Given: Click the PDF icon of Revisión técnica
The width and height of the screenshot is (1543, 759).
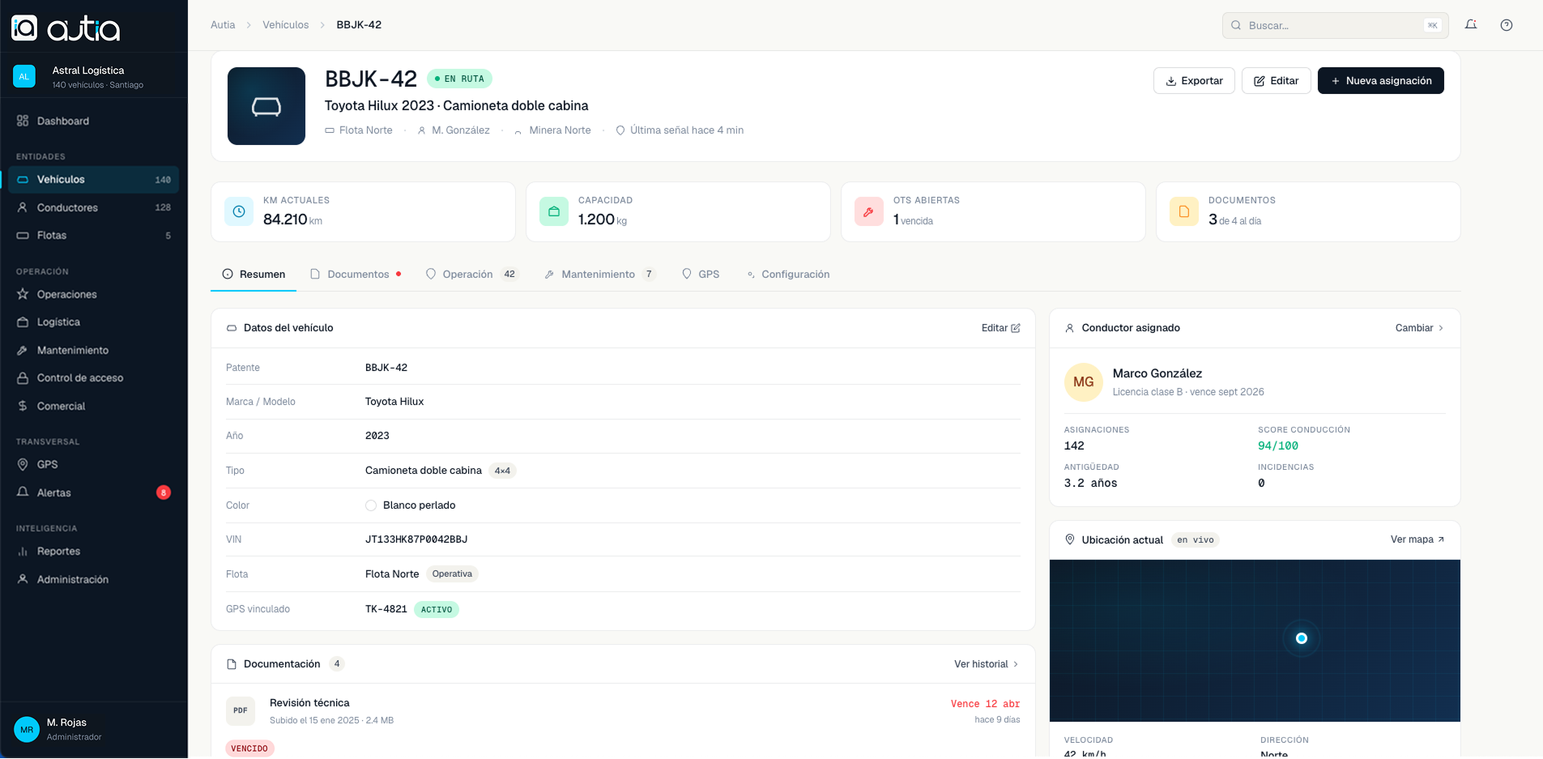Looking at the screenshot, I should click(x=241, y=710).
